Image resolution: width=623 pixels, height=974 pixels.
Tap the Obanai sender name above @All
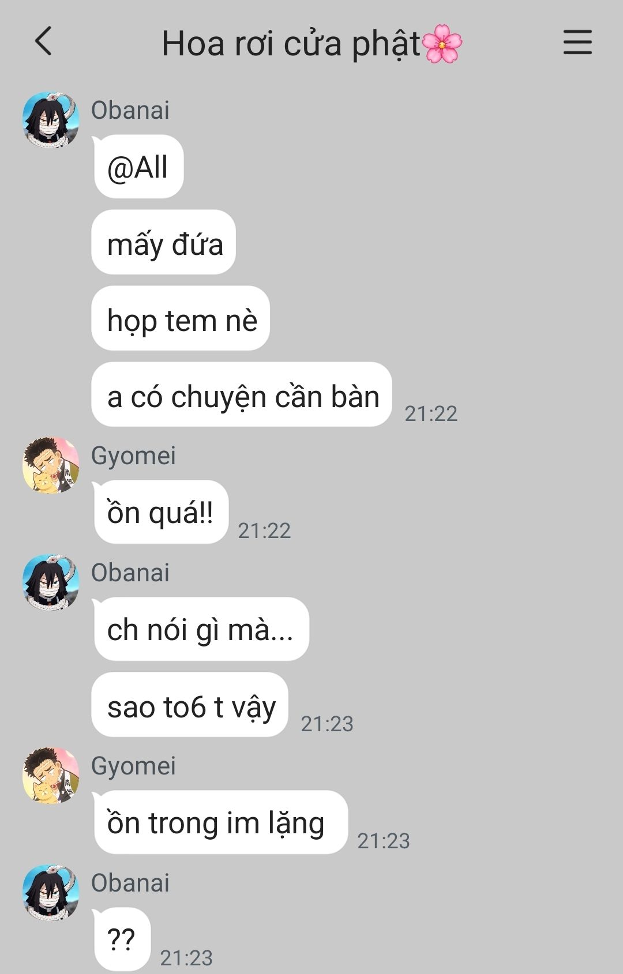tap(130, 110)
